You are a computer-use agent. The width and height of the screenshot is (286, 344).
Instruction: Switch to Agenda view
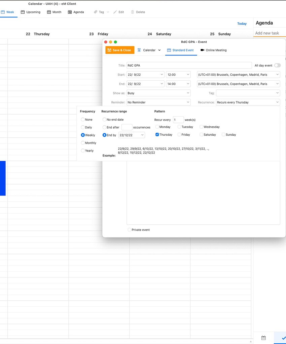[76, 12]
